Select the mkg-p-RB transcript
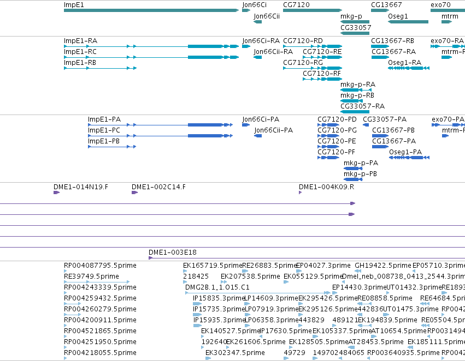The image size is (465, 361). (351, 100)
